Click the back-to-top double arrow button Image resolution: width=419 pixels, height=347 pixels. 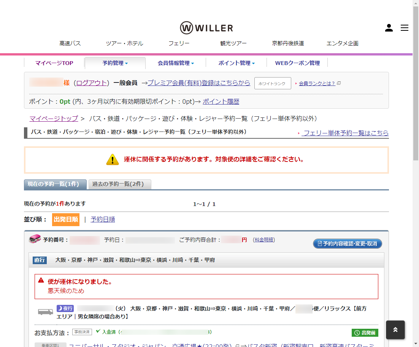(395, 330)
